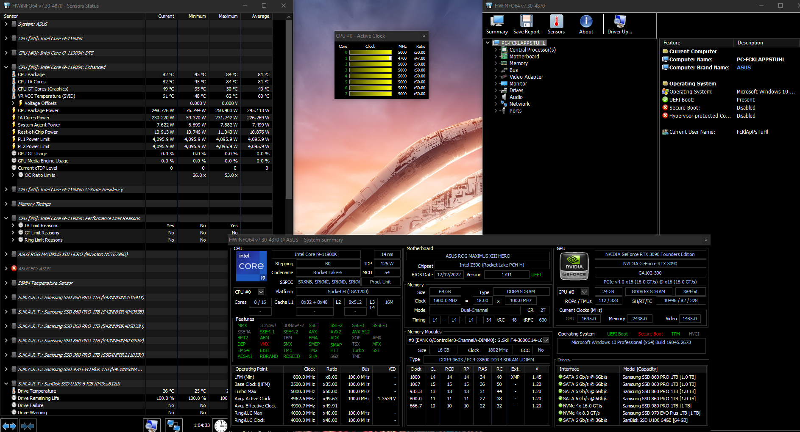The height and width of the screenshot is (432, 800).
Task: Click the clock icon beside the elapsed time
Action: [x=220, y=425]
